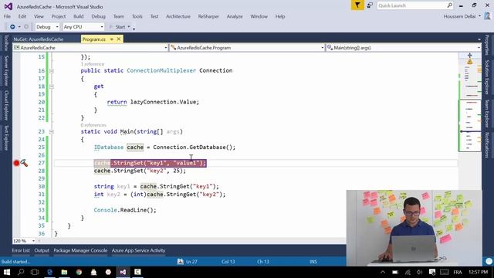Open the Analyze menu

click(235, 16)
